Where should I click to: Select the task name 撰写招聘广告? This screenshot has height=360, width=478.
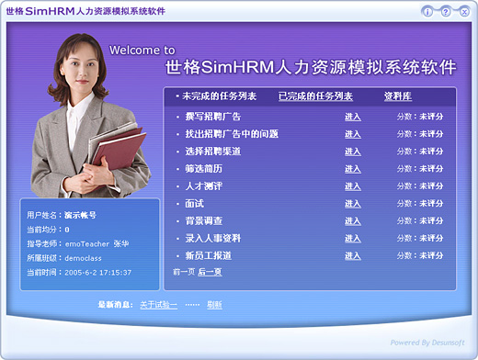pyautogui.click(x=213, y=117)
